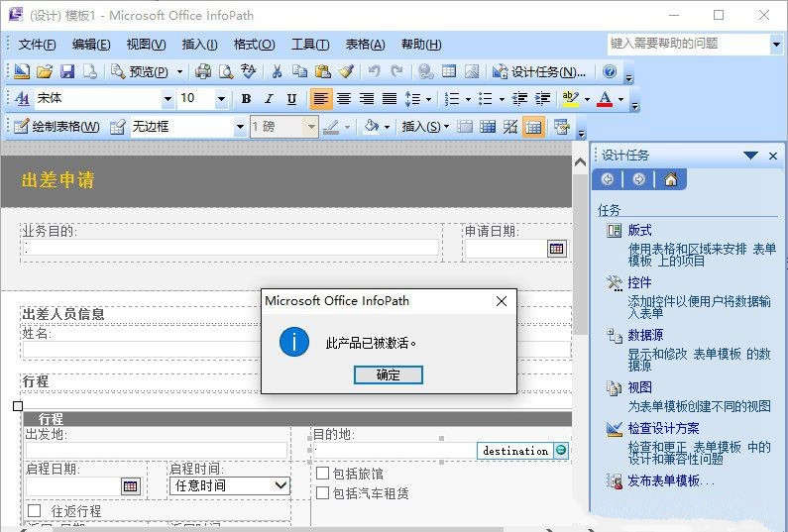
Task: Open the font size 10 dropdown
Action: (x=221, y=99)
